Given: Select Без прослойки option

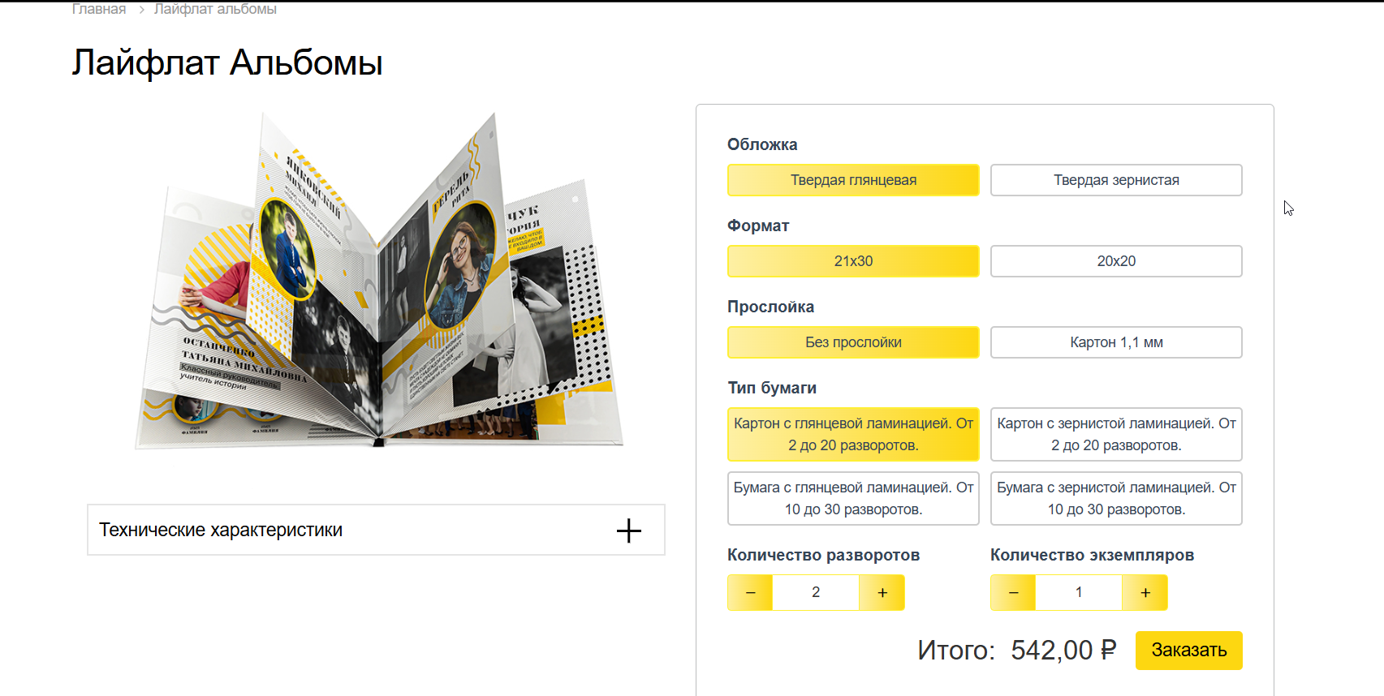Looking at the screenshot, I should point(853,342).
